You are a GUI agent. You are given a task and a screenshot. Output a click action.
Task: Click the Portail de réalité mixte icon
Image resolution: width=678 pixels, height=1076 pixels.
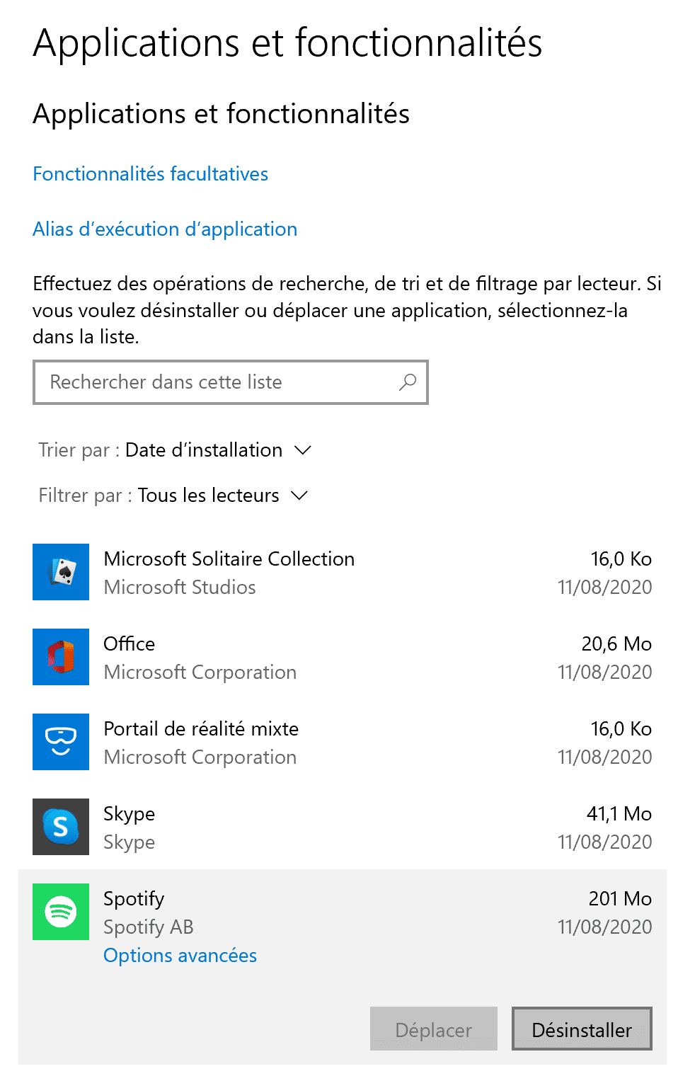click(61, 742)
